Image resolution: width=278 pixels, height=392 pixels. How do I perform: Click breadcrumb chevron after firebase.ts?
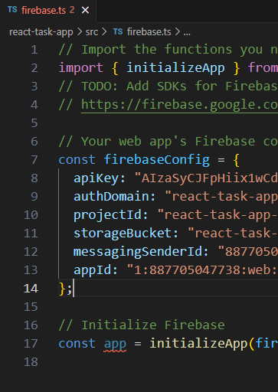pos(178,32)
